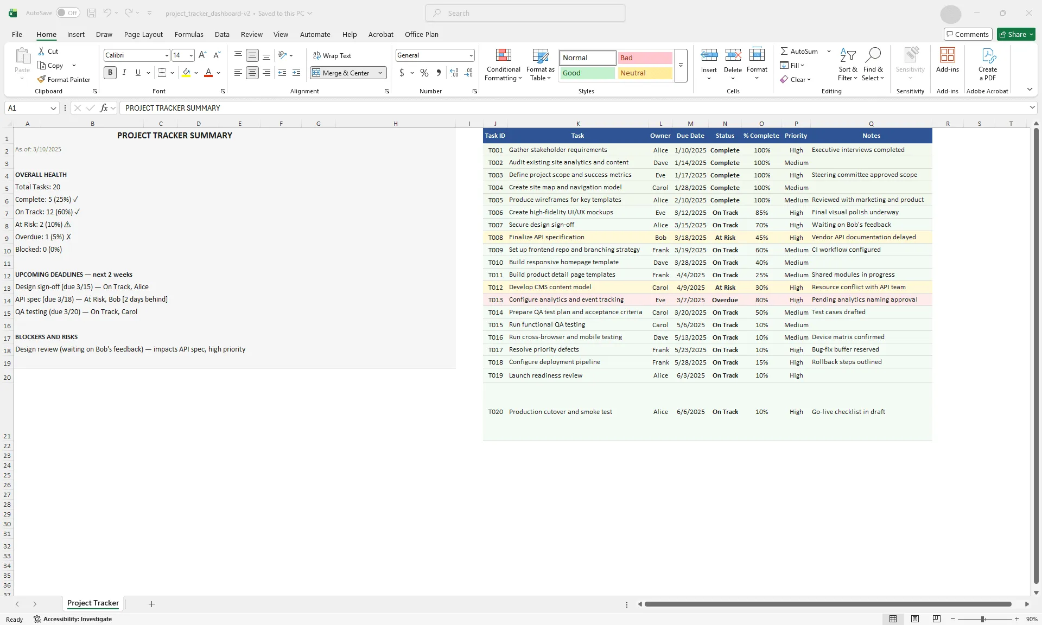Viewport: 1042px width, 625px height.
Task: Click the Percent Style number format icon
Action: pyautogui.click(x=424, y=72)
